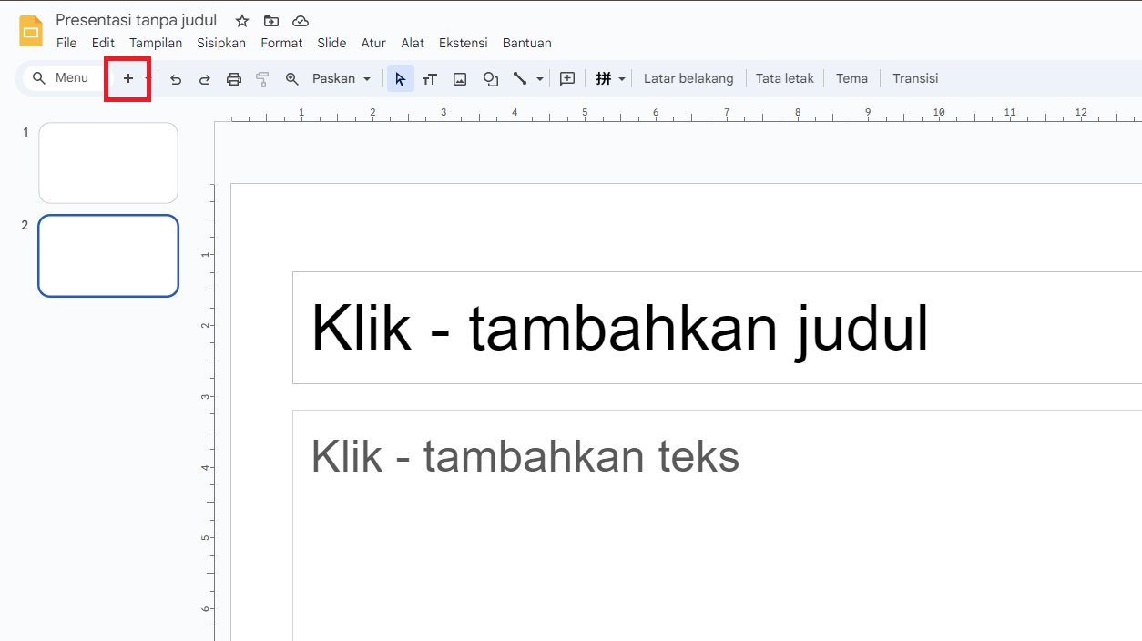
Task: Select slide 1 thumbnail
Action: click(108, 163)
